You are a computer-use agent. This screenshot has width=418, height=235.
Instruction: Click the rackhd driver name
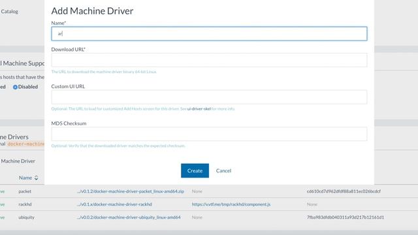[25, 204]
